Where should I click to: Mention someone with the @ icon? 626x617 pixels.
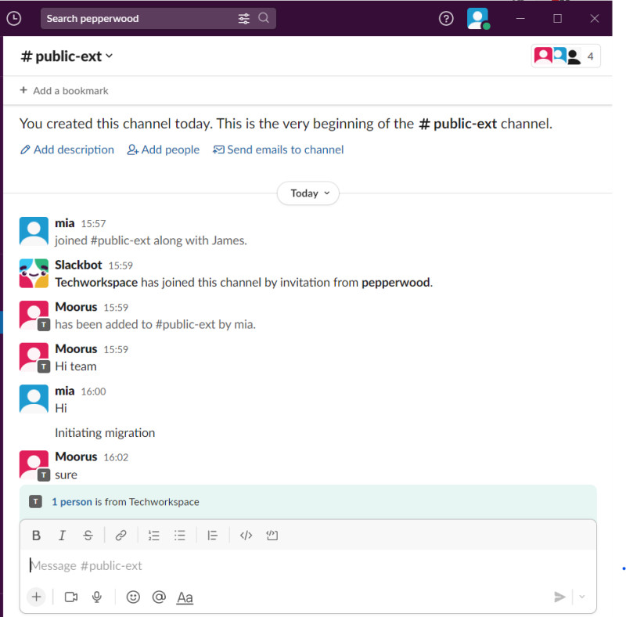click(x=159, y=597)
